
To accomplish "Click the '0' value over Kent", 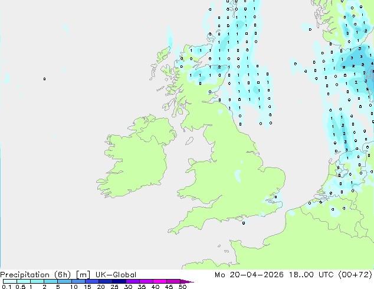I will [x=275, y=197].
